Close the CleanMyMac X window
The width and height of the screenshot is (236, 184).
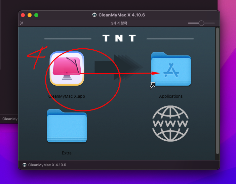(23, 15)
